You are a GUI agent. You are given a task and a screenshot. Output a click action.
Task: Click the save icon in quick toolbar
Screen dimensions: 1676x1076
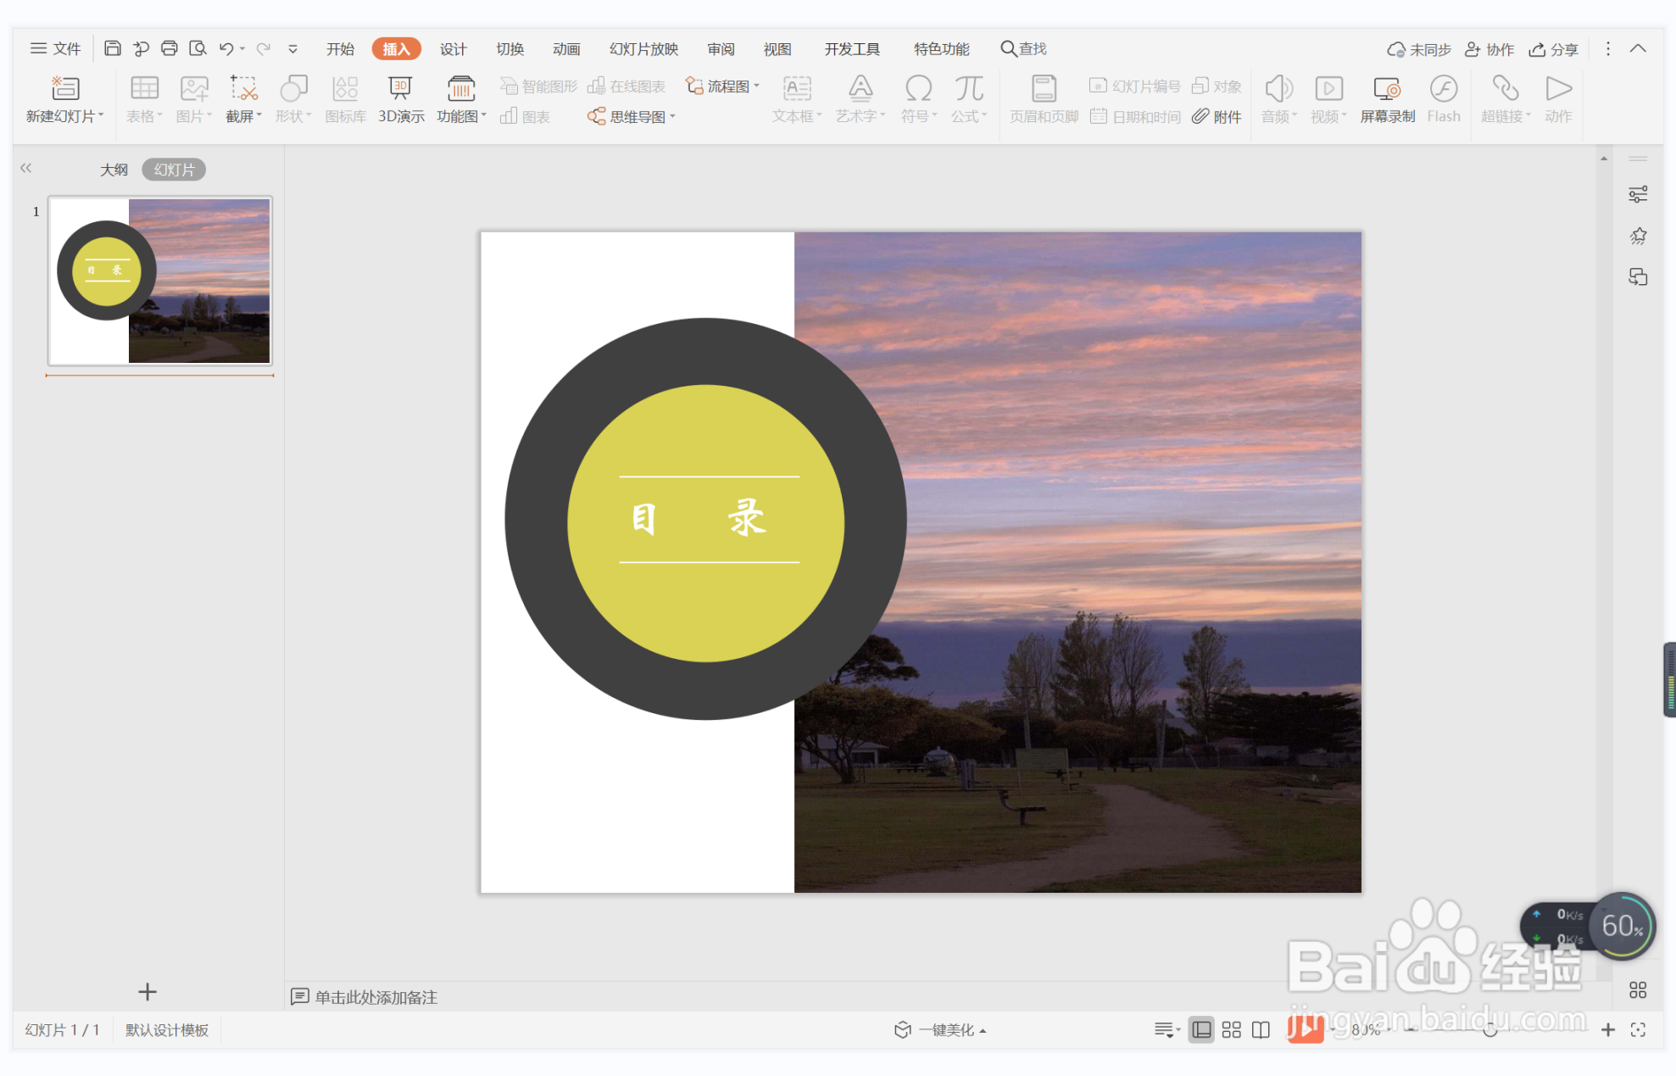pos(112,48)
